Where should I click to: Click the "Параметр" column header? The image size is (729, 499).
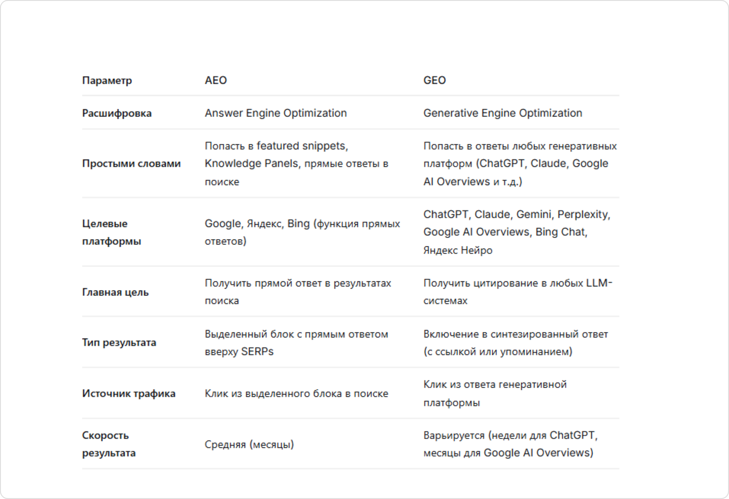(107, 80)
